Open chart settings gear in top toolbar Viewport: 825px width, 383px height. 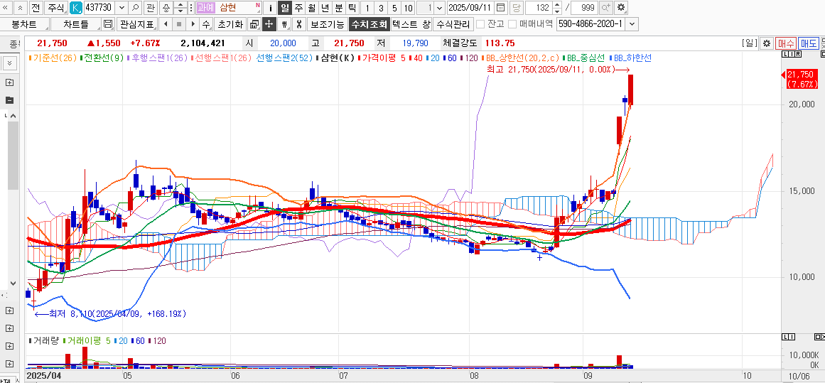(x=621, y=8)
